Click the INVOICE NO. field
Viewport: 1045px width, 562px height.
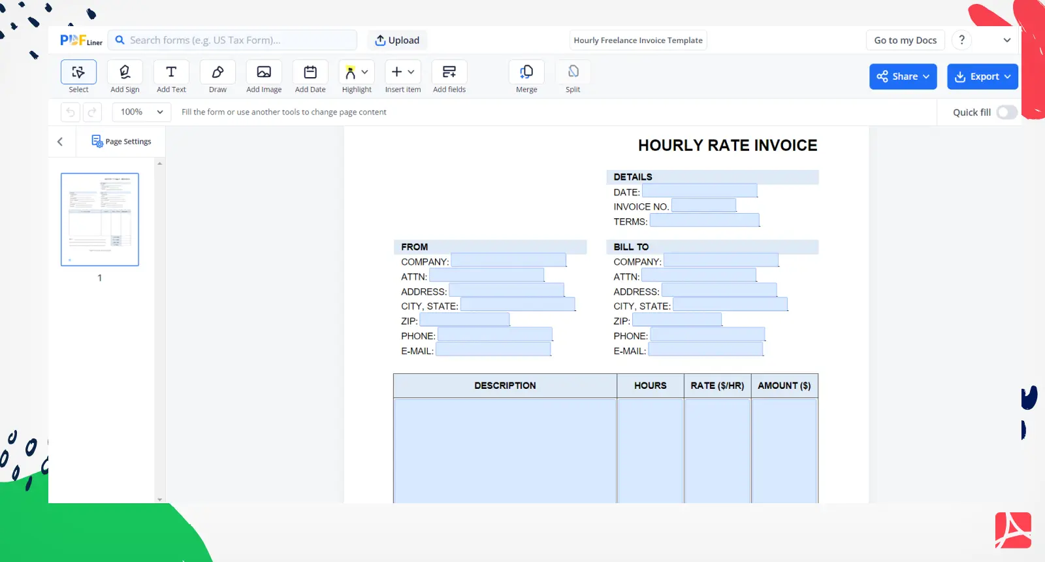[x=704, y=205]
